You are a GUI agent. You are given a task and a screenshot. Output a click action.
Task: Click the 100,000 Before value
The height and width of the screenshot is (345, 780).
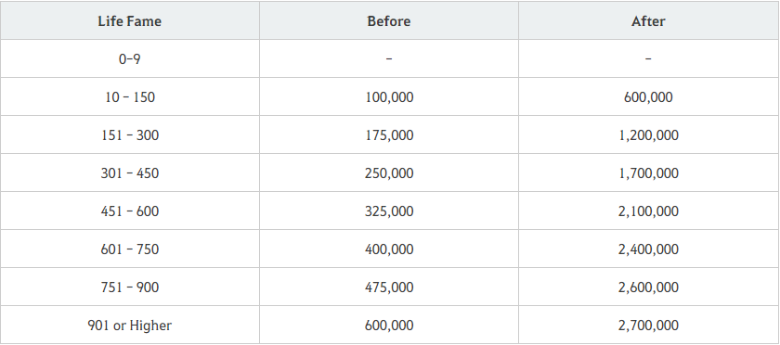389,97
